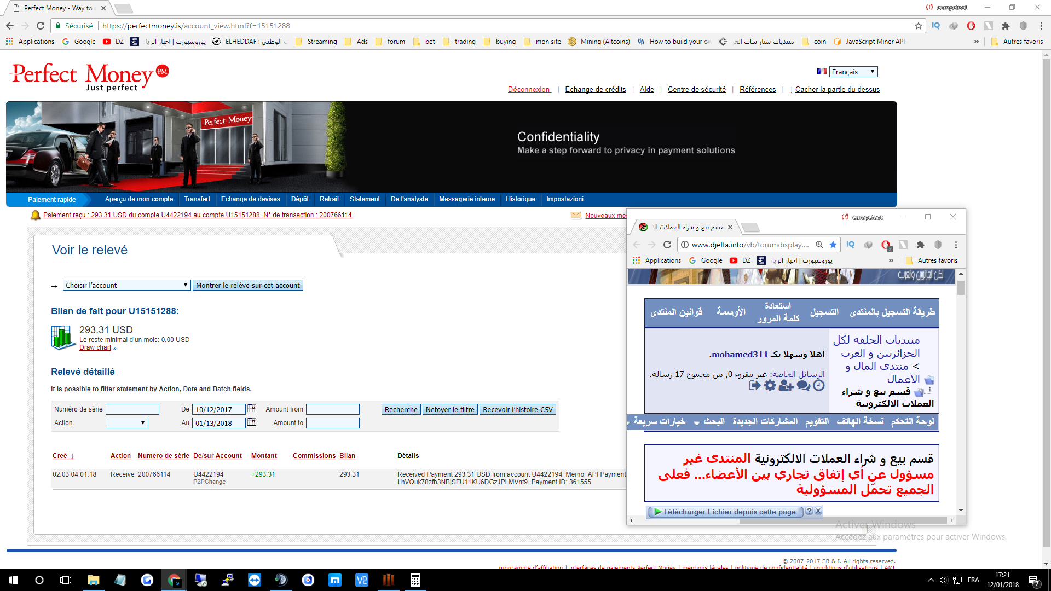Sort statement by Montant column
The image size is (1051, 591).
point(264,456)
